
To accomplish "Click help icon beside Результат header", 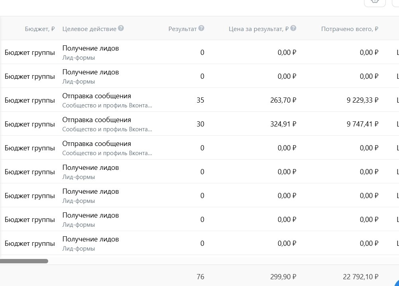I will pyautogui.click(x=201, y=28).
